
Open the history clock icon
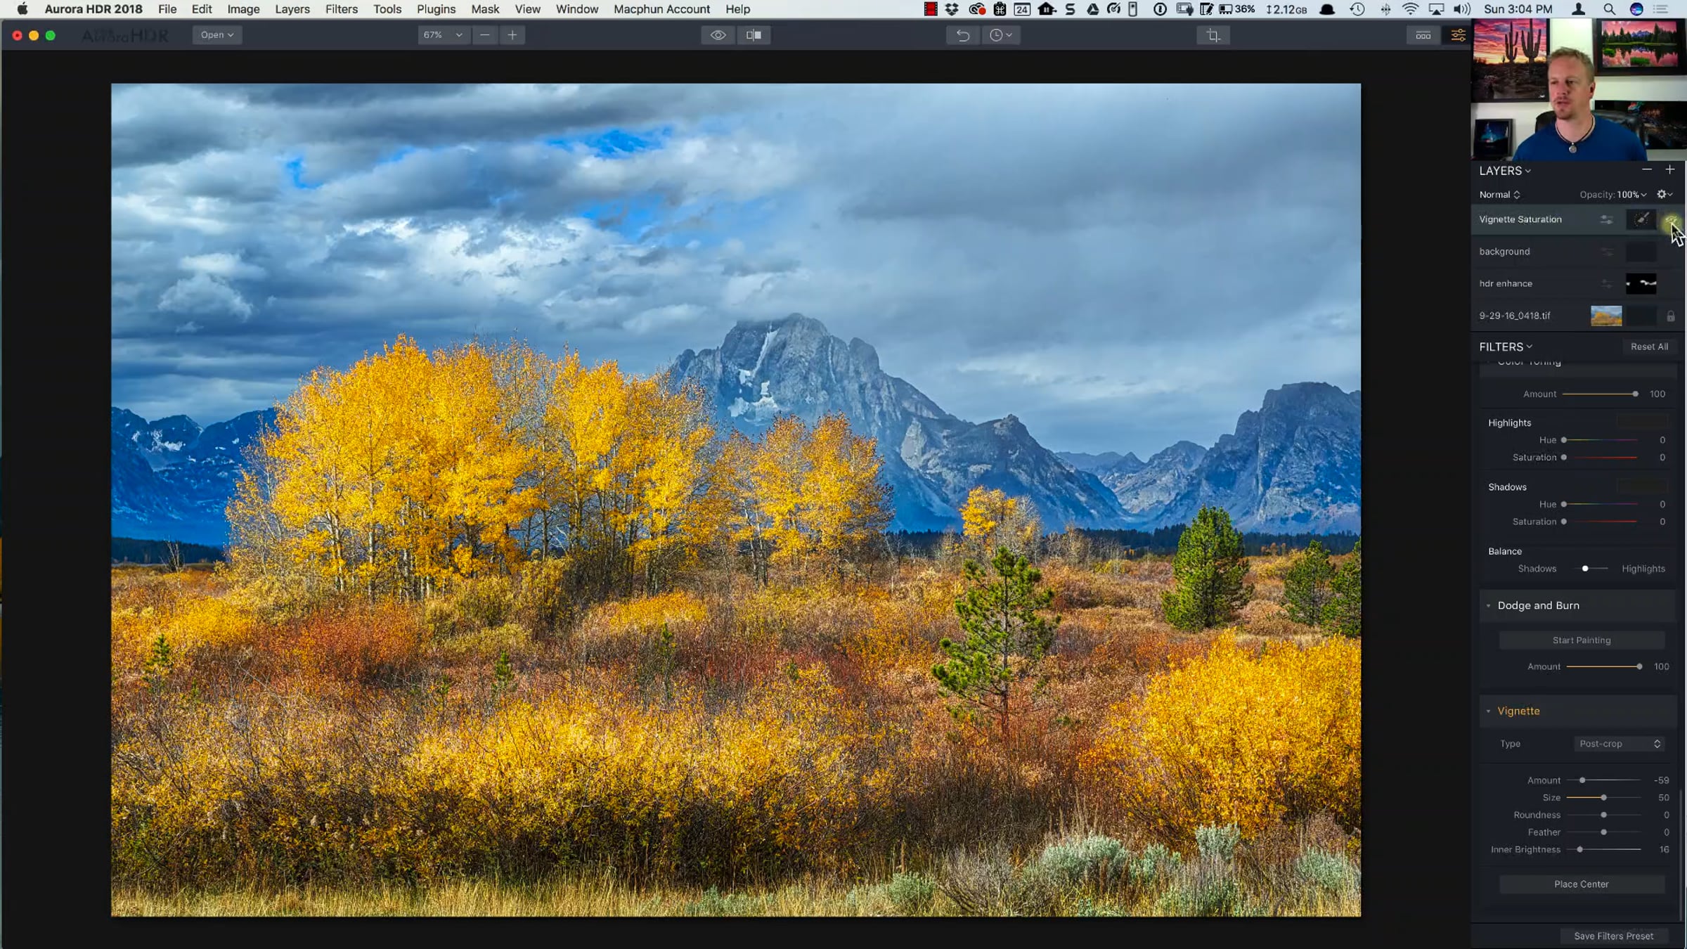pos(1000,35)
